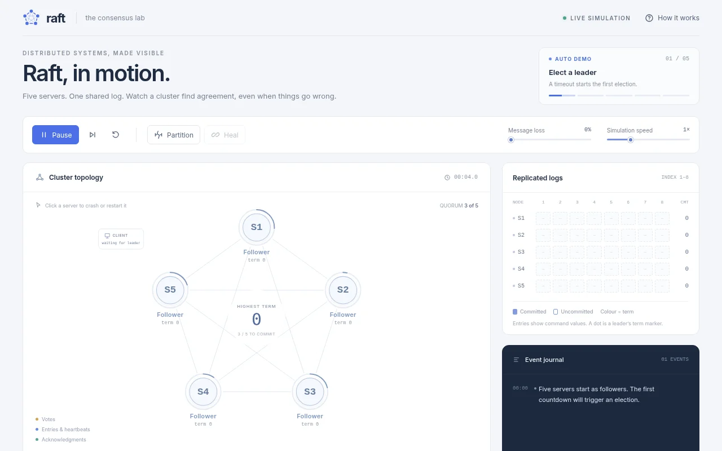Viewport: 722px width, 451px height.
Task: Click the Auto Demo 'Elect a leader' card
Action: (619, 76)
